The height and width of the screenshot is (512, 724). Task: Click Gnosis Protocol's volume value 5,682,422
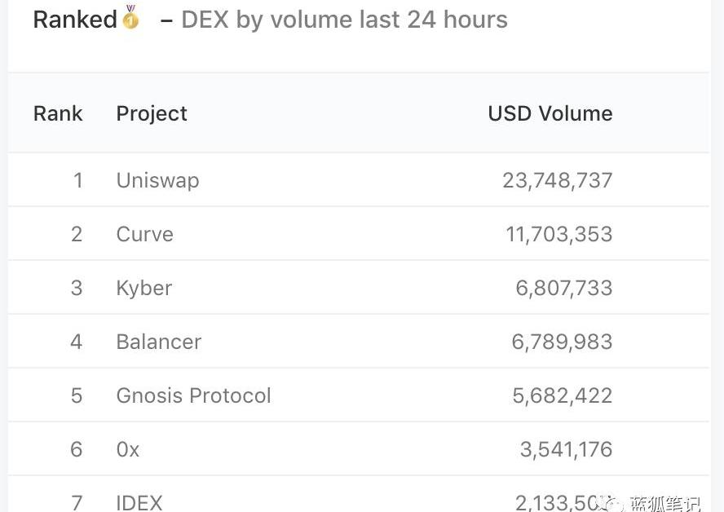coord(562,395)
